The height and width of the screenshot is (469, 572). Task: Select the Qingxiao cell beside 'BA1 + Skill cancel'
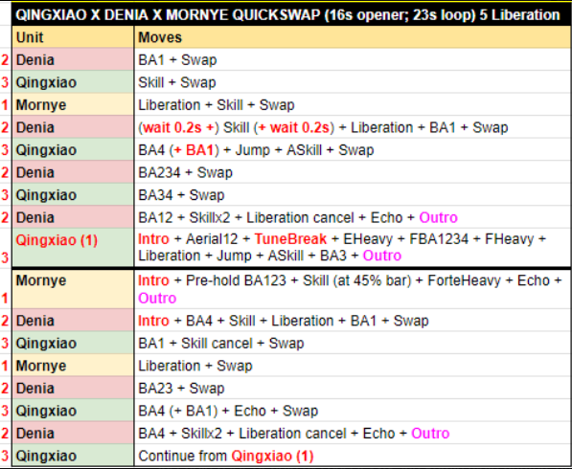(x=73, y=343)
